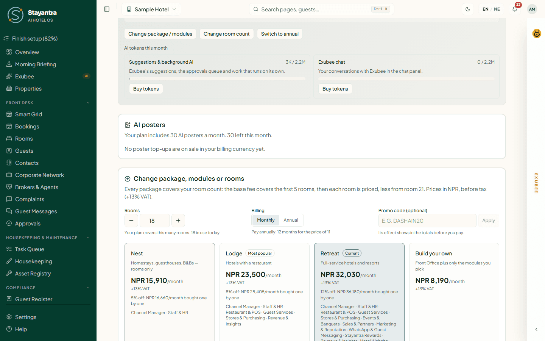The width and height of the screenshot is (545, 341).
Task: Decrease room count with minus button
Action: click(x=131, y=221)
